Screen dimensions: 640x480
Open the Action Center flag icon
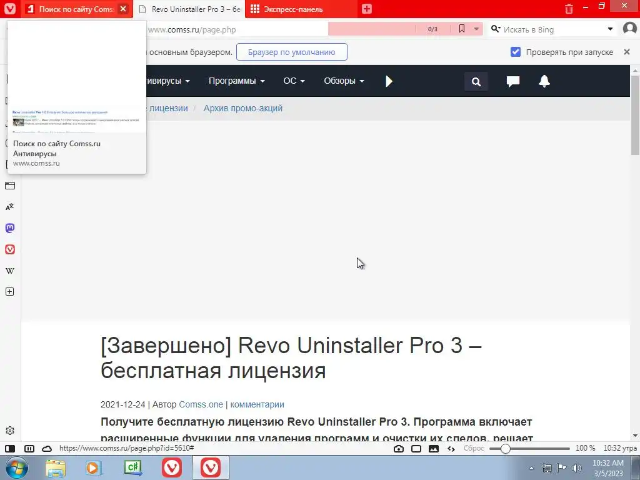[562, 468]
